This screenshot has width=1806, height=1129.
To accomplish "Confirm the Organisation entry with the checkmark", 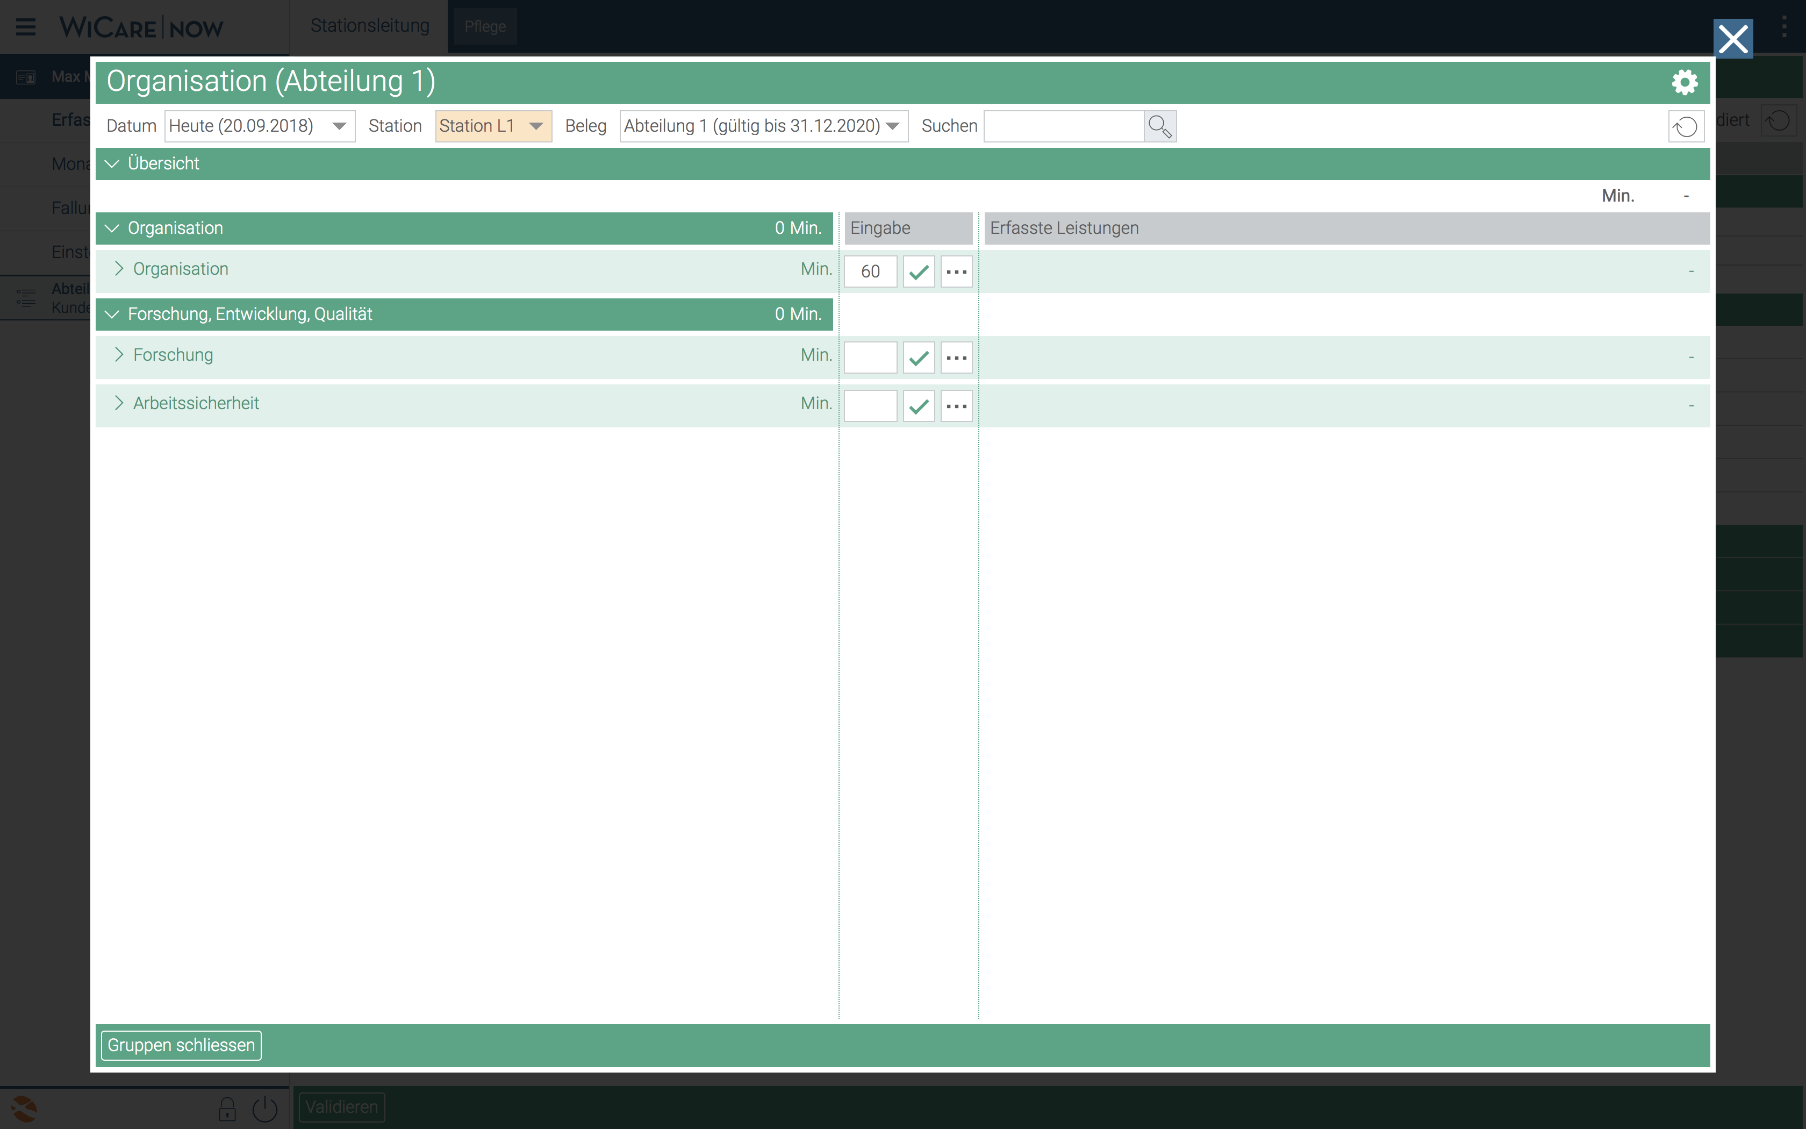I will (919, 272).
